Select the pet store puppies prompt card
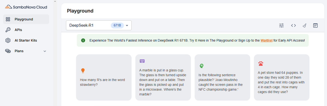The width and height of the screenshot is (327, 106). (282, 77)
